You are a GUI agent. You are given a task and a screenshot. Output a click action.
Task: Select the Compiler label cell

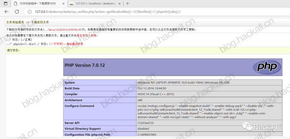click(x=100, y=94)
